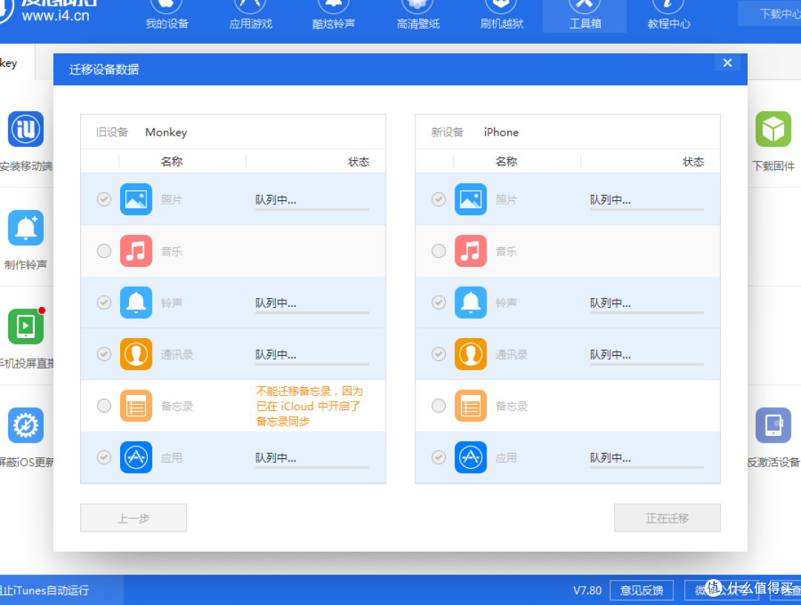Click the www.i4.cn website address

point(55,16)
